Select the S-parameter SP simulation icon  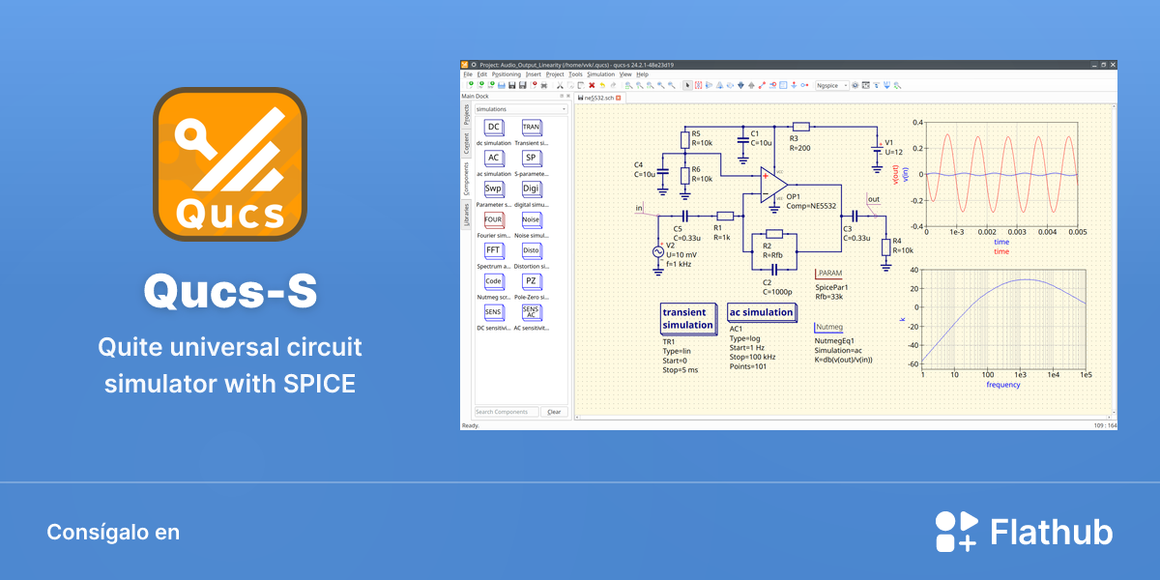pyautogui.click(x=531, y=159)
